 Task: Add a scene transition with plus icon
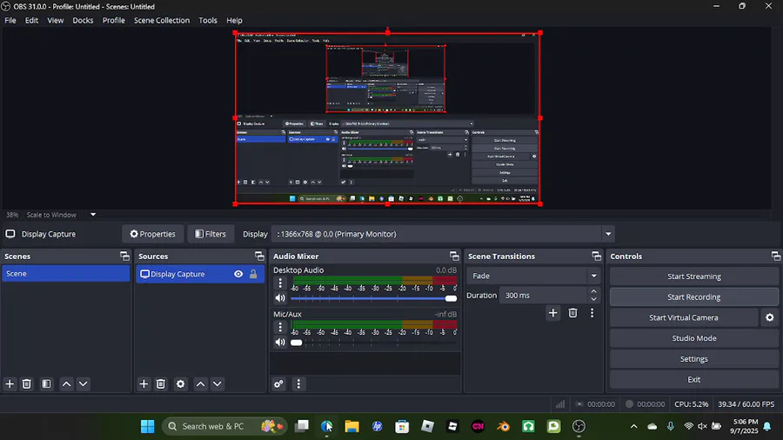click(552, 313)
